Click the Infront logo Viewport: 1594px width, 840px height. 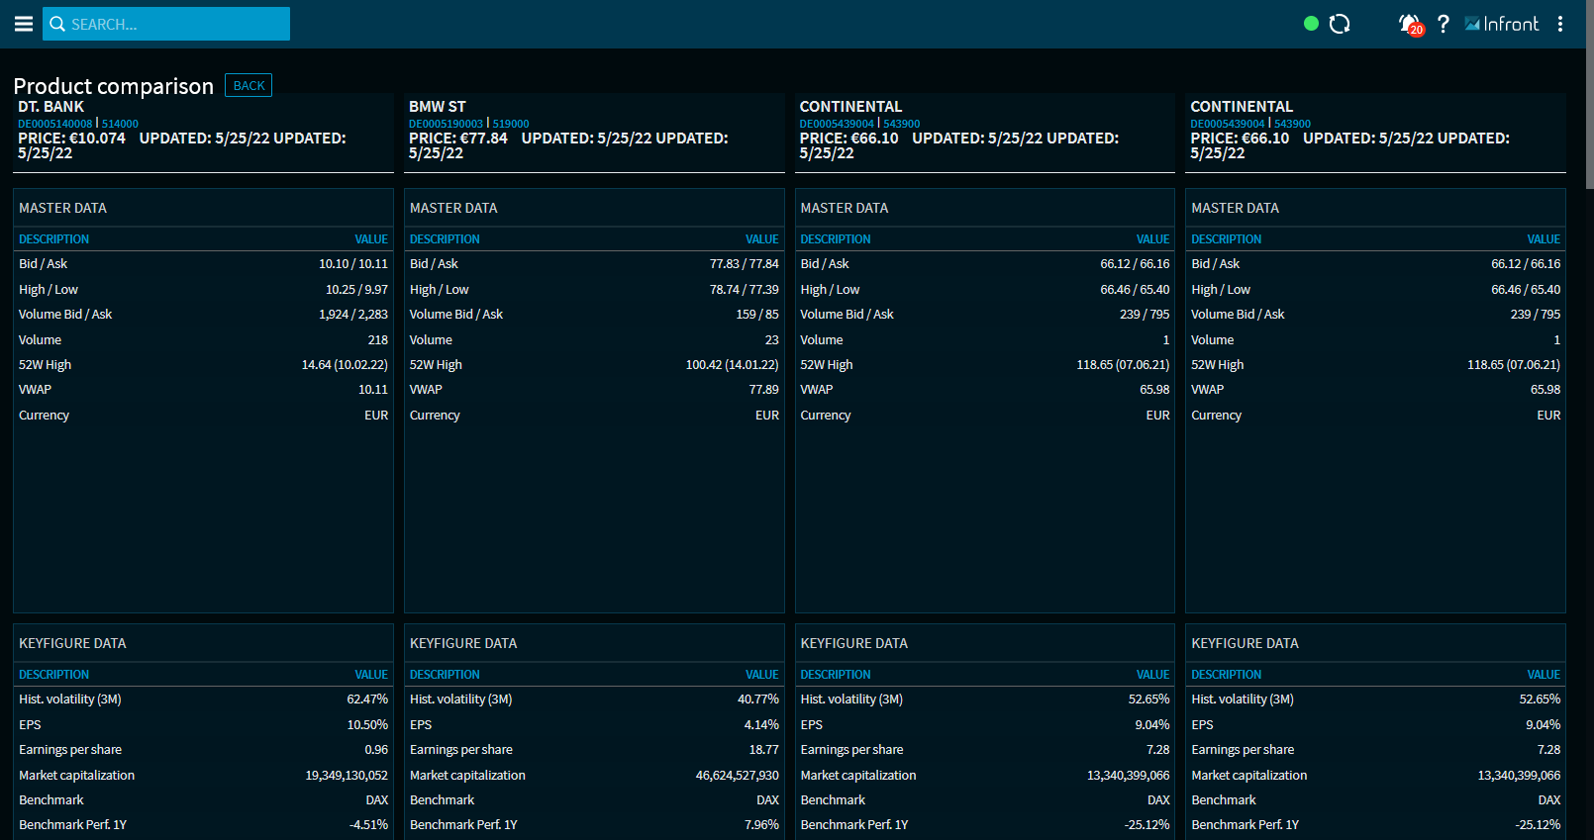1502,24
